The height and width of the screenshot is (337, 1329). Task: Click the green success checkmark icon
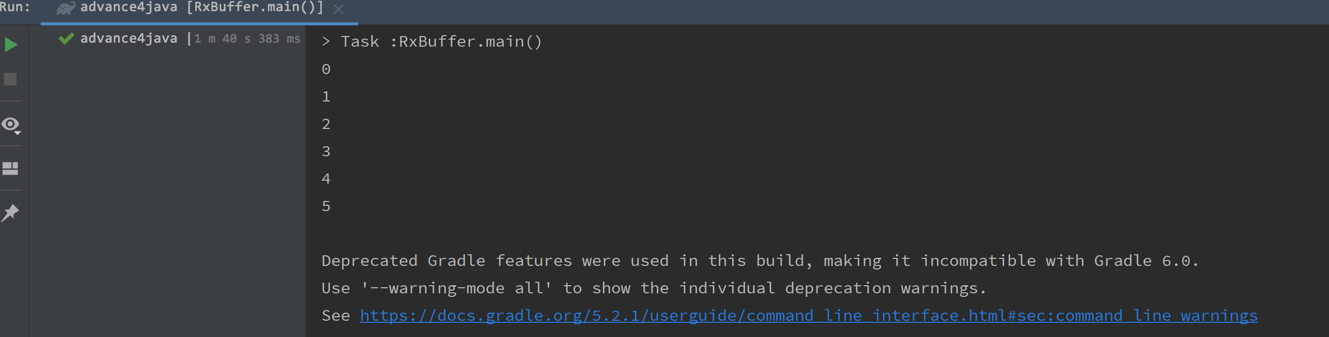pos(66,39)
